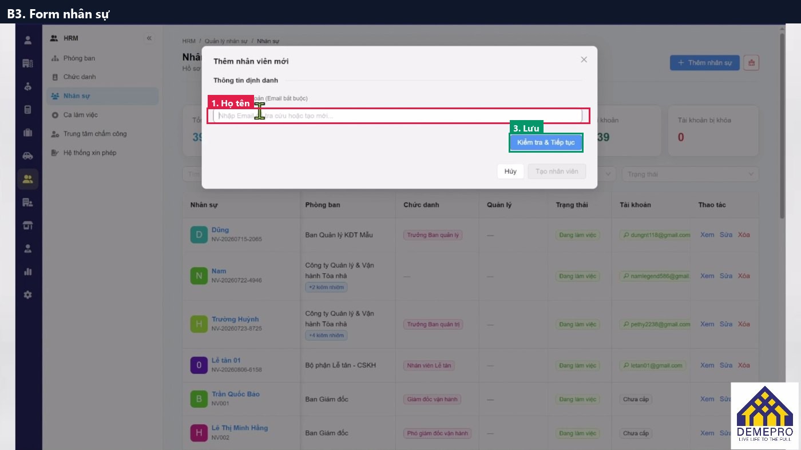
Task: Click the N avatar of Nam
Action: (199, 276)
